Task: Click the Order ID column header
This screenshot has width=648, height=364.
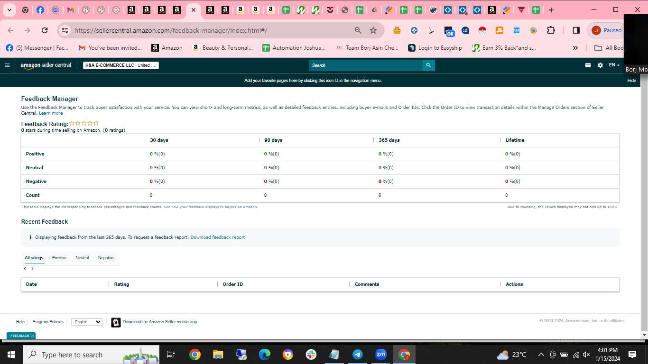Action: point(233,284)
